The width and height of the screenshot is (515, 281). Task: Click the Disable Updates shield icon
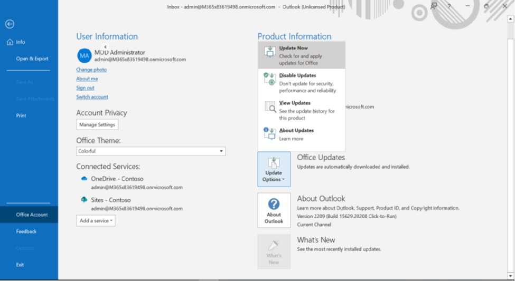(270, 79)
